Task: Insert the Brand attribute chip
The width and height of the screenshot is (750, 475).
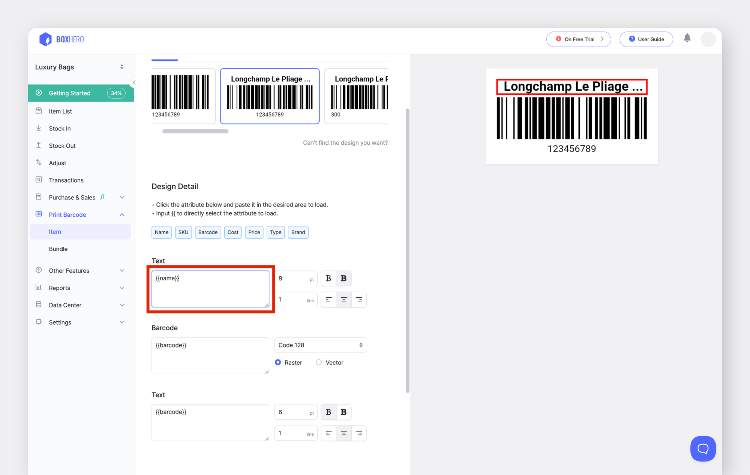Action: coord(298,232)
